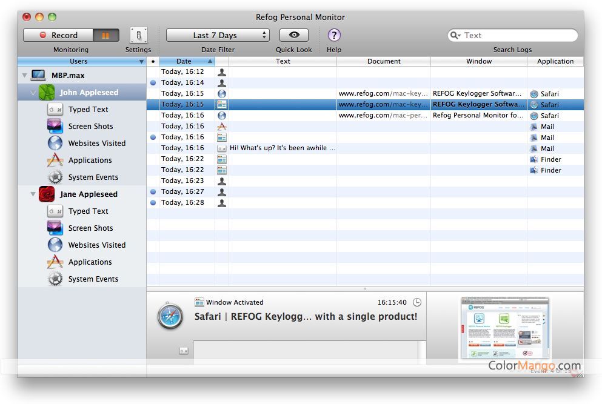
Task: Open Jane's Websites Visited log
Action: tap(96, 245)
